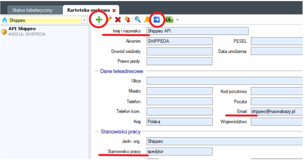Click the red X delete icon
The width and height of the screenshot is (305, 162).
pos(118,19)
